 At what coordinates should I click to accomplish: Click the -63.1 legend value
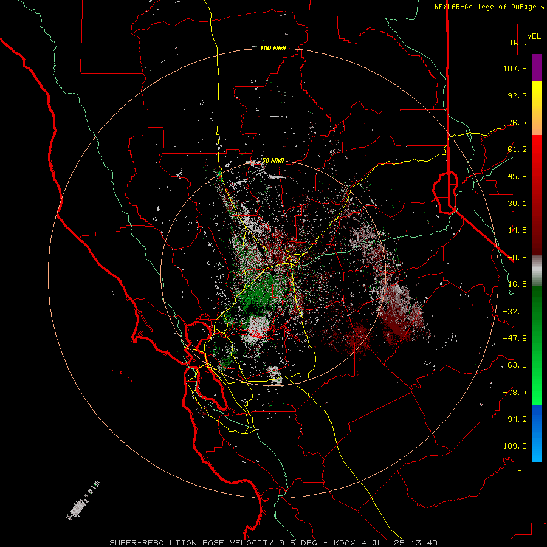point(515,365)
